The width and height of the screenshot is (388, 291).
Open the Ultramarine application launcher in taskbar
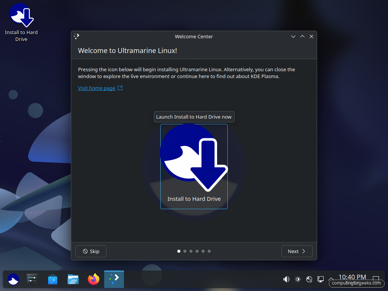coord(13,279)
